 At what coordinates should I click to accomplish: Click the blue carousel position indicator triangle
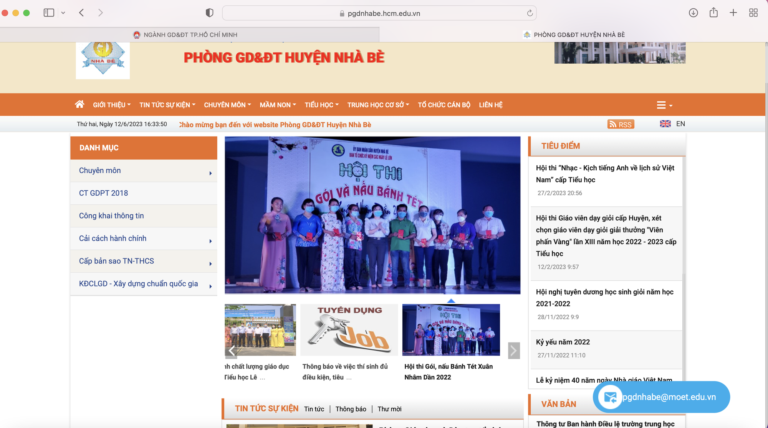point(451,301)
